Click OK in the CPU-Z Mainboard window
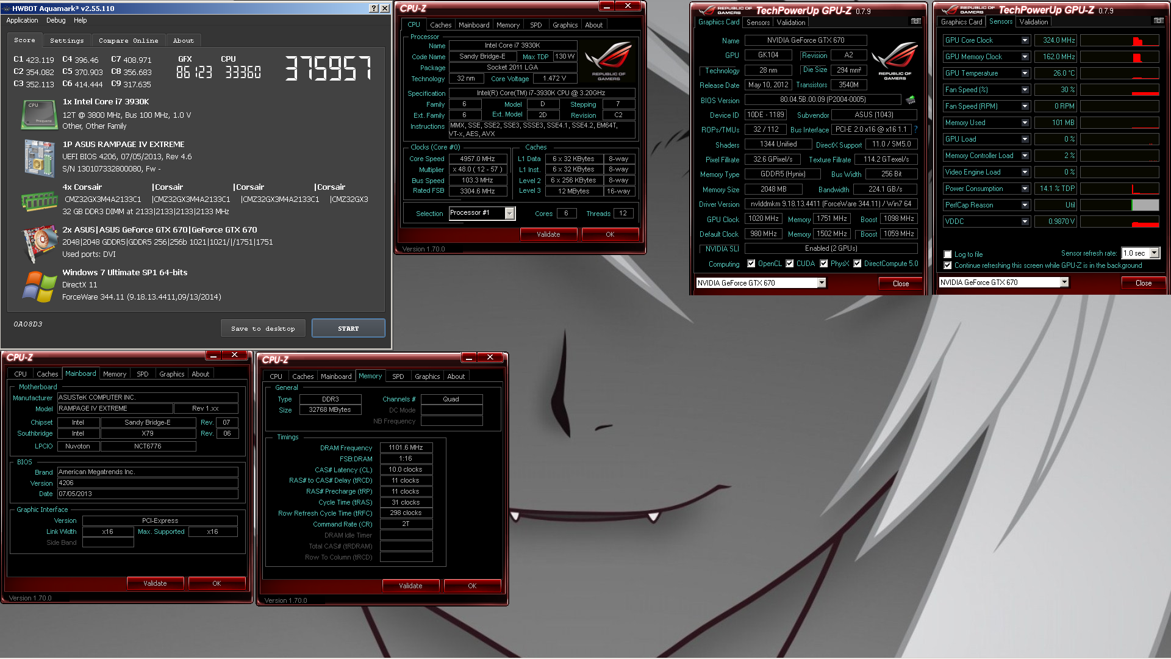This screenshot has width=1171, height=659. [217, 583]
